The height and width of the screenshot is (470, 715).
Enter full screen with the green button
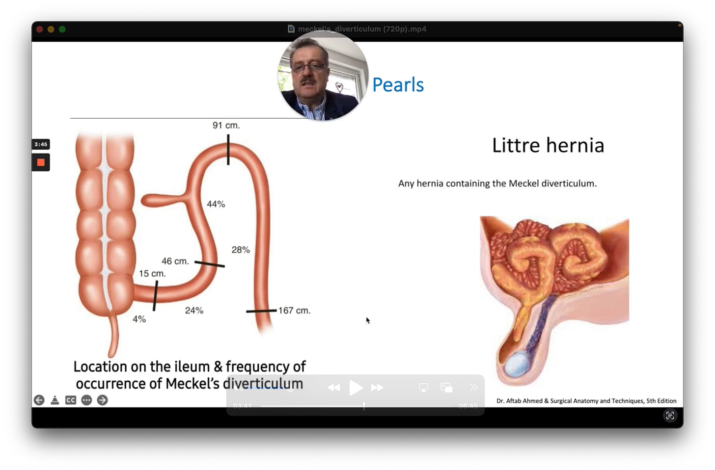click(62, 29)
